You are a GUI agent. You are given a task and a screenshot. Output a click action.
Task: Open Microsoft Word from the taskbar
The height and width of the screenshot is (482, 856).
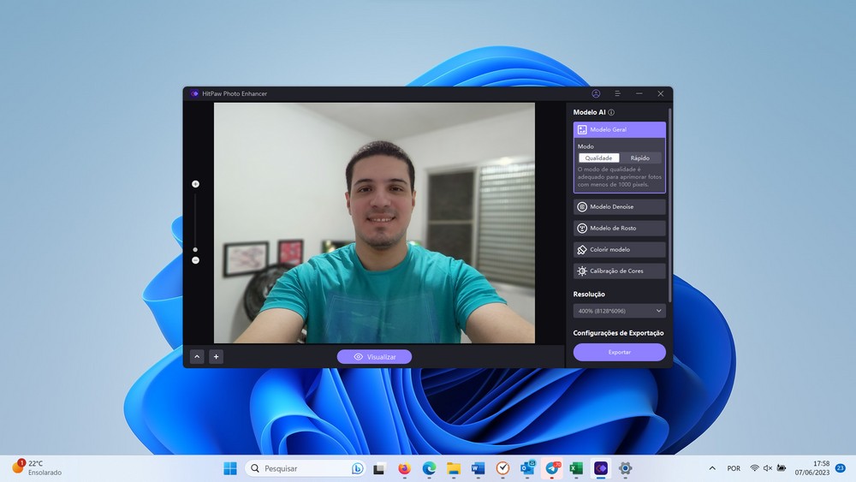pyautogui.click(x=479, y=468)
